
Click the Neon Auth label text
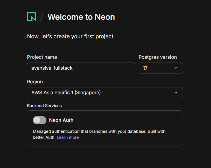coord(61,120)
